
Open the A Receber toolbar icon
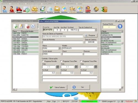tap(73, 9)
